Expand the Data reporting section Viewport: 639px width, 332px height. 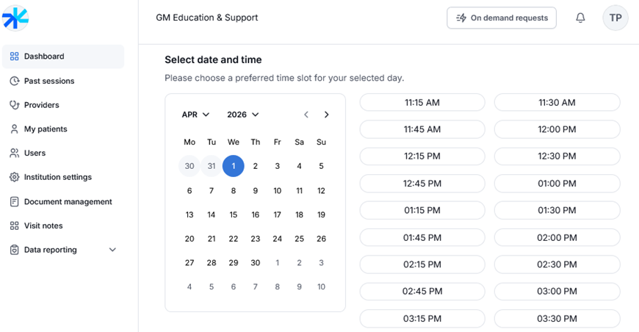coord(112,250)
